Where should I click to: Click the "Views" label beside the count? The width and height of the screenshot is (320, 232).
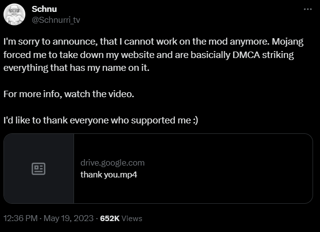click(132, 219)
